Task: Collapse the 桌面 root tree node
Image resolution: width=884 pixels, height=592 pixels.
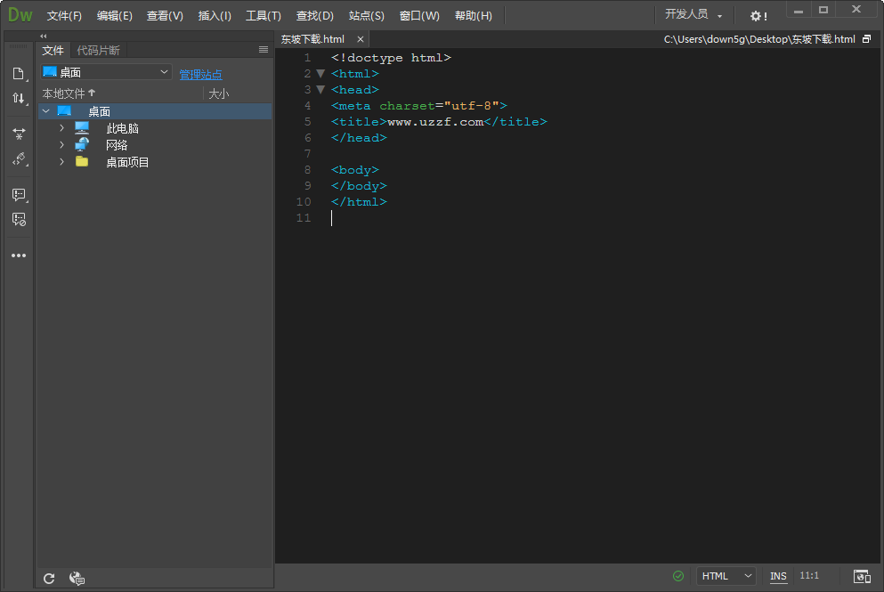Action: tap(46, 111)
